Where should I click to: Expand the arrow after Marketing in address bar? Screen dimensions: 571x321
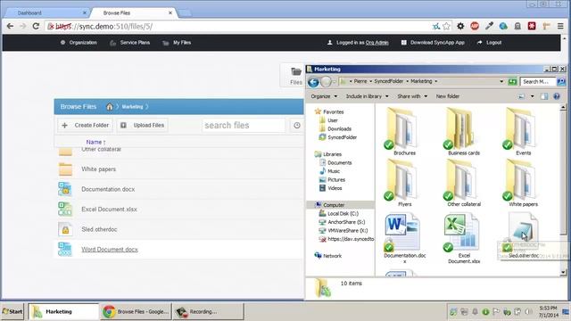[436, 81]
